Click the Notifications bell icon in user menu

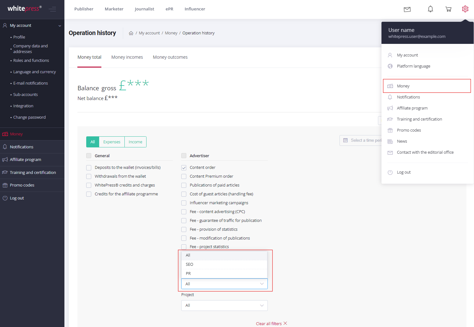tap(390, 97)
